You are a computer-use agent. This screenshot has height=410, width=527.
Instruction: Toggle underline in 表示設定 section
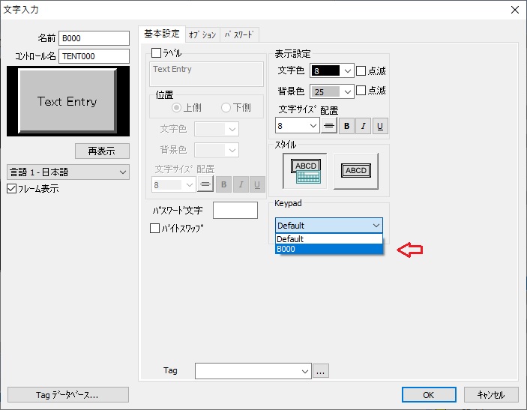coord(380,126)
